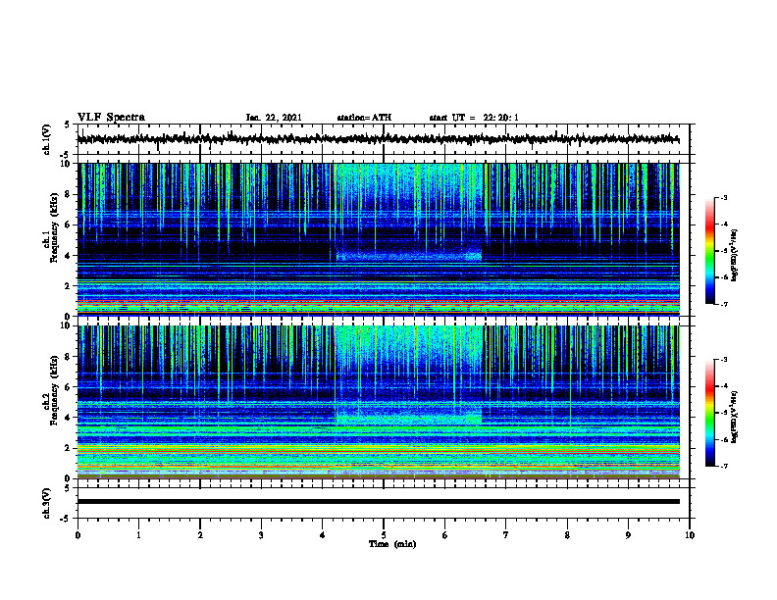777x600 pixels.
Task: Click the "5" tick on ch.1(V) axis
Action: coord(67,125)
